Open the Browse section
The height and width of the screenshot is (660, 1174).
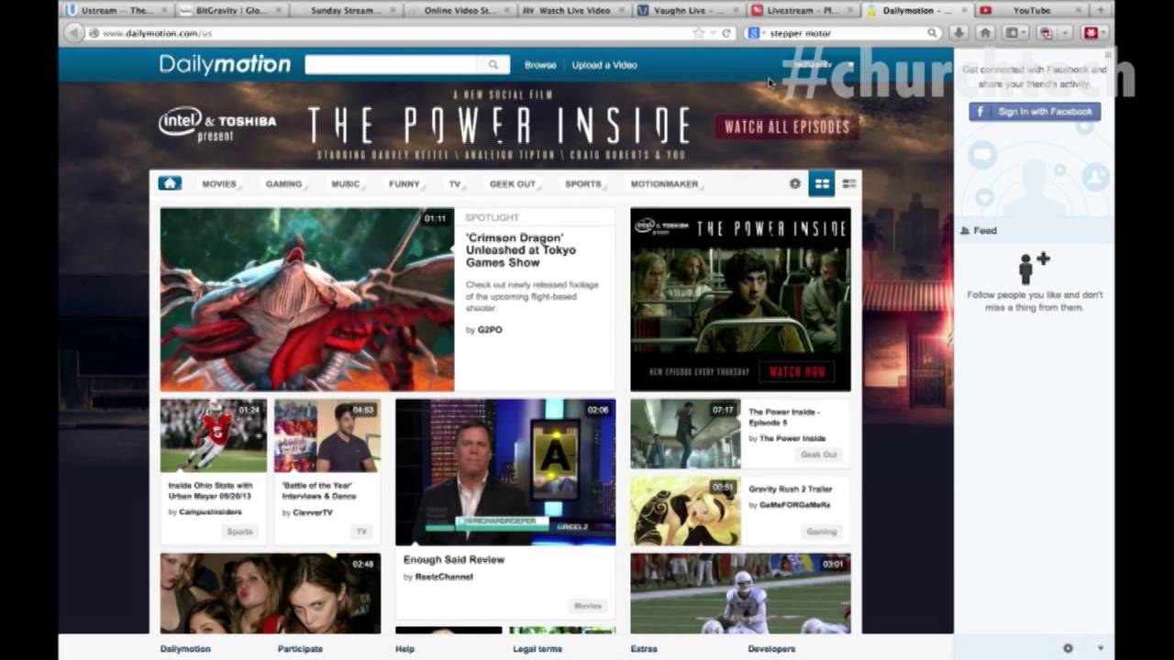coord(540,65)
